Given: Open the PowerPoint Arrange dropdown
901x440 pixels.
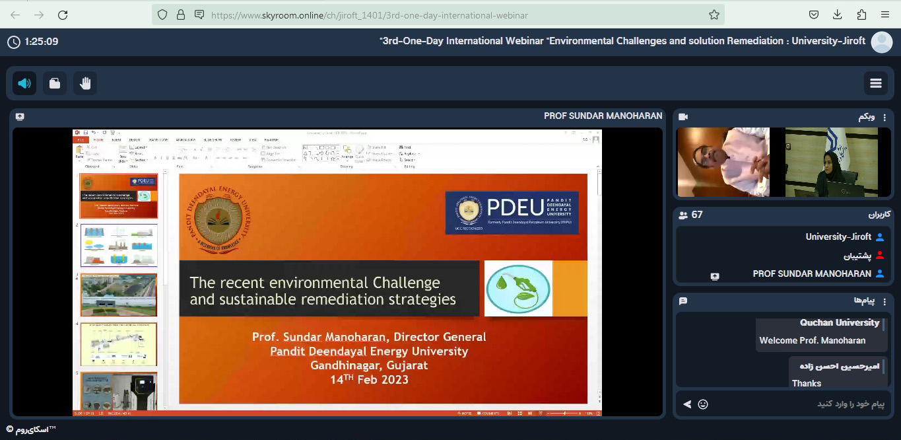Looking at the screenshot, I should pyautogui.click(x=347, y=153).
